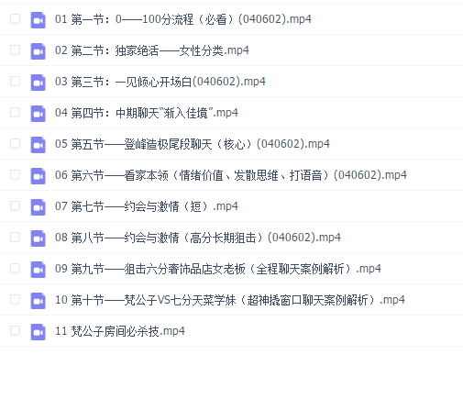463x399 pixels.
Task: Click video icon for 07 第七节 file
Action: [x=39, y=207]
